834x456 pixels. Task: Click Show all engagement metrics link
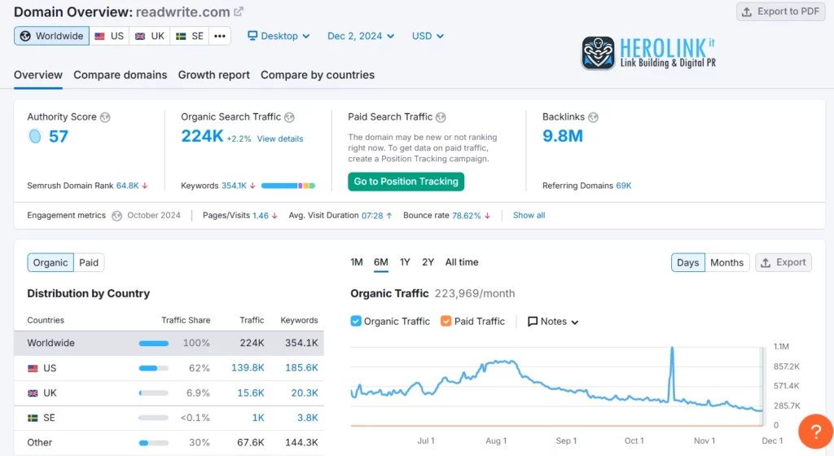529,215
